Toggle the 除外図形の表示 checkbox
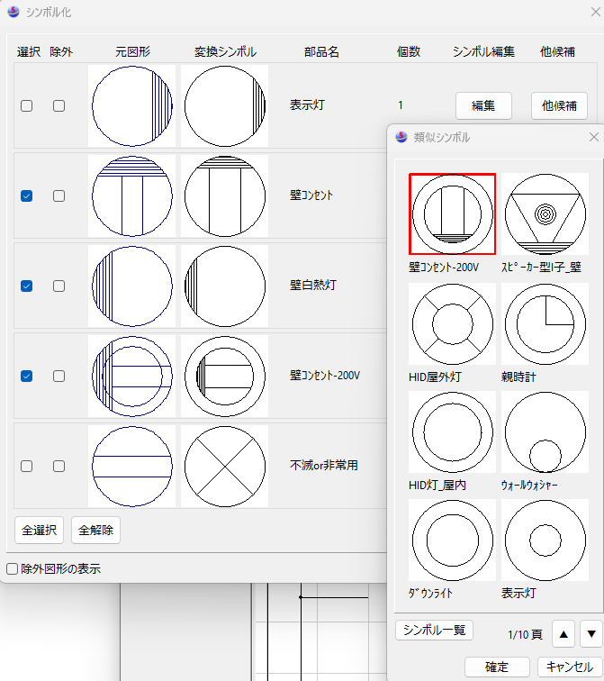This screenshot has width=604, height=681. (x=13, y=568)
